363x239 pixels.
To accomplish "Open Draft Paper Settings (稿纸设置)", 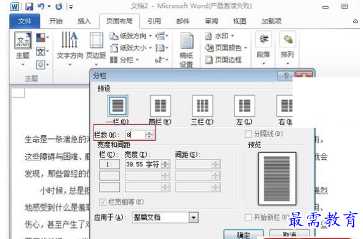I will click(x=186, y=50).
